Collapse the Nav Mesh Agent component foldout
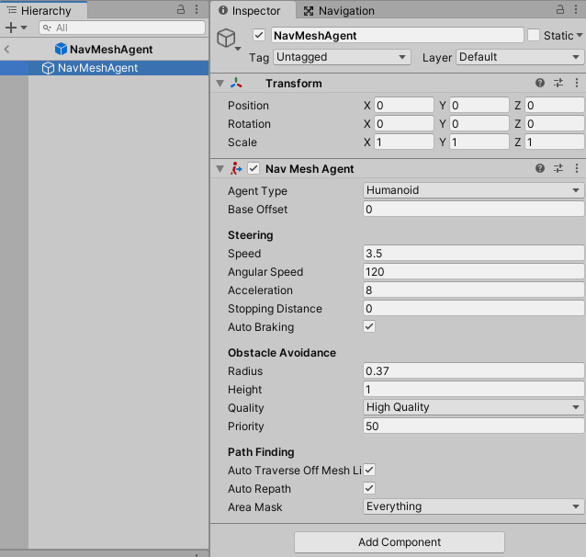The width and height of the screenshot is (586, 557). pos(220,169)
